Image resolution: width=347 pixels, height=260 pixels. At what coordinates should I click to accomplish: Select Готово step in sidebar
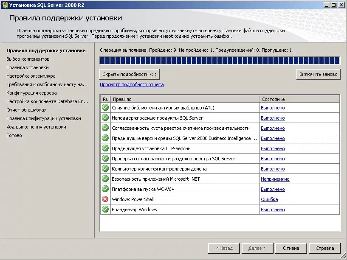14,135
